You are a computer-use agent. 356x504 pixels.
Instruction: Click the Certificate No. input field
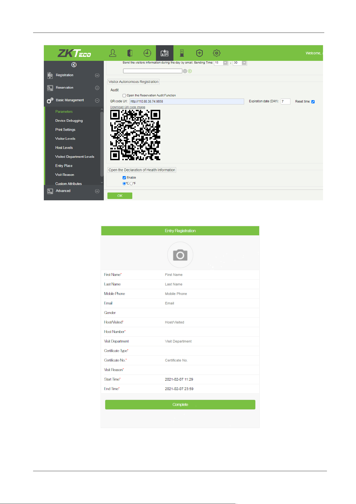click(211, 360)
